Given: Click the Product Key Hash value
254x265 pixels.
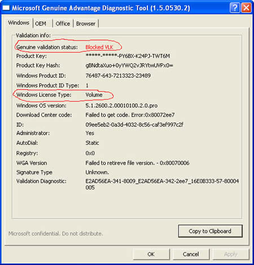Looking at the screenshot, I should point(129,65).
